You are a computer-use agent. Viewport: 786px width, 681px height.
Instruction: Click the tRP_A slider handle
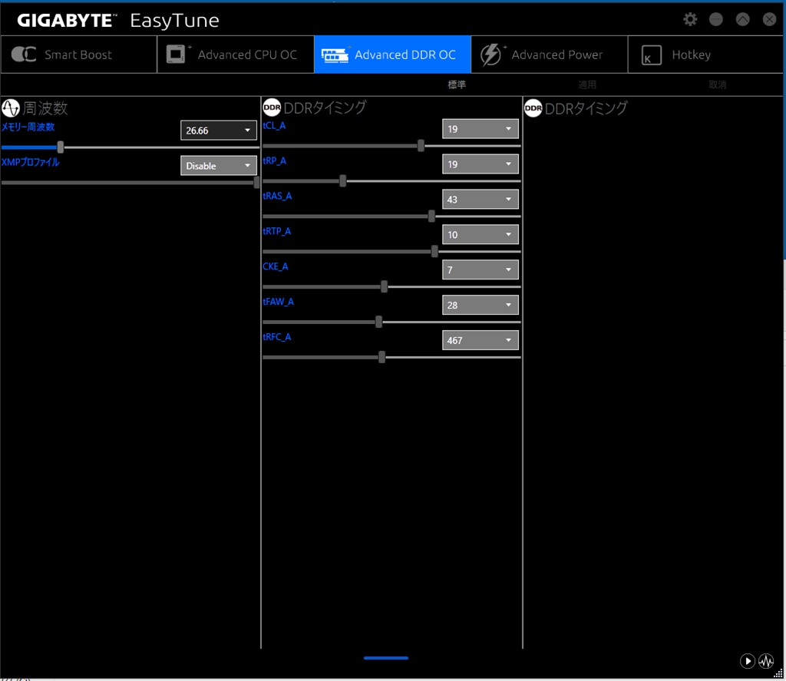(x=343, y=180)
